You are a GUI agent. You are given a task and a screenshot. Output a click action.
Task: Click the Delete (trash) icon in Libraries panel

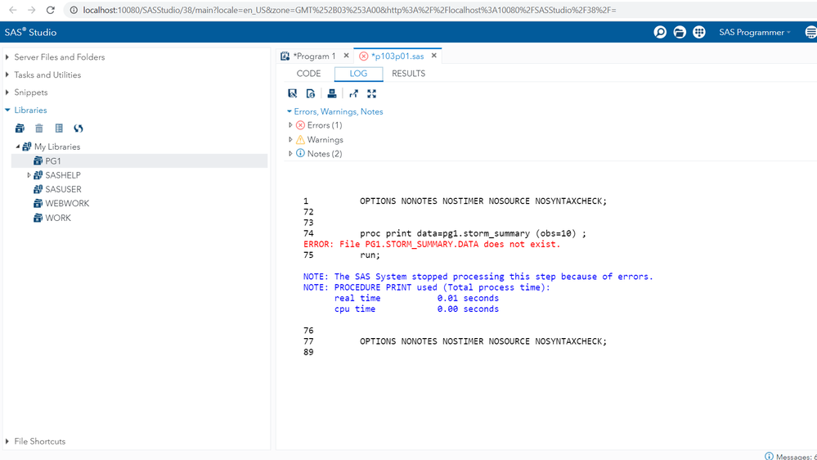(x=39, y=129)
